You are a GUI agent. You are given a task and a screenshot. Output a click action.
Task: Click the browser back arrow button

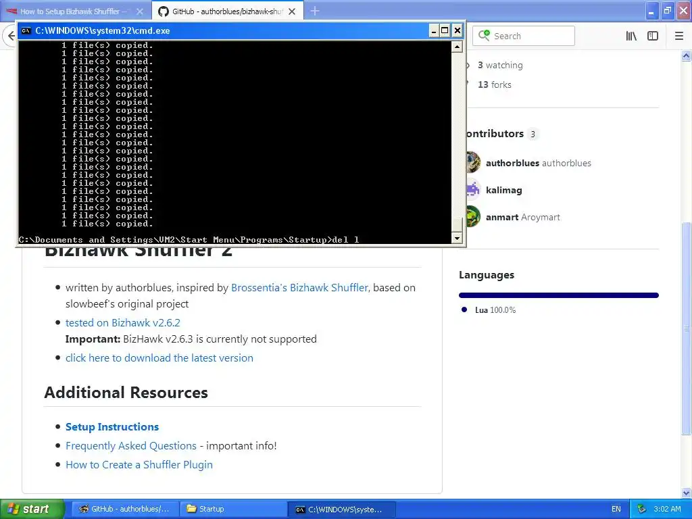pyautogui.click(x=11, y=36)
